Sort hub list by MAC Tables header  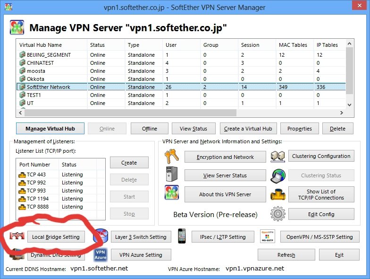(x=294, y=44)
